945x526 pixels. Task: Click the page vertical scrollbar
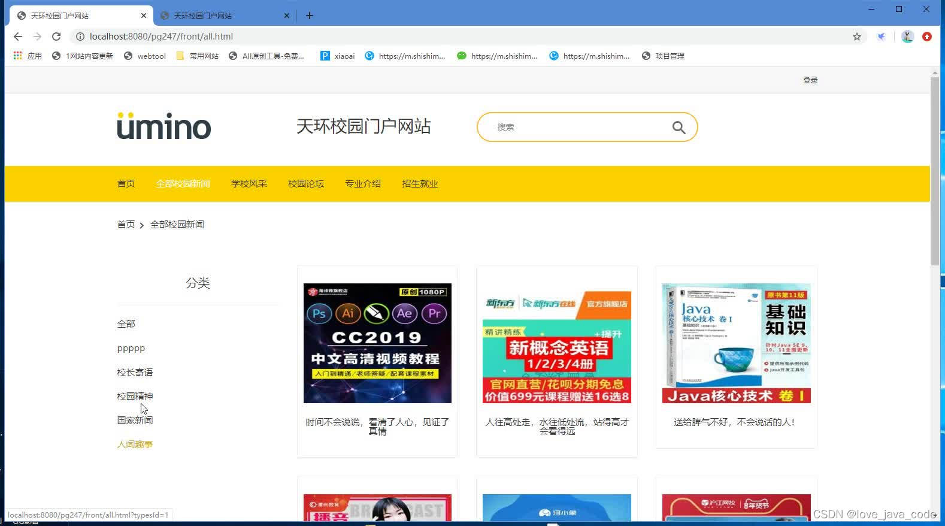coord(935,171)
